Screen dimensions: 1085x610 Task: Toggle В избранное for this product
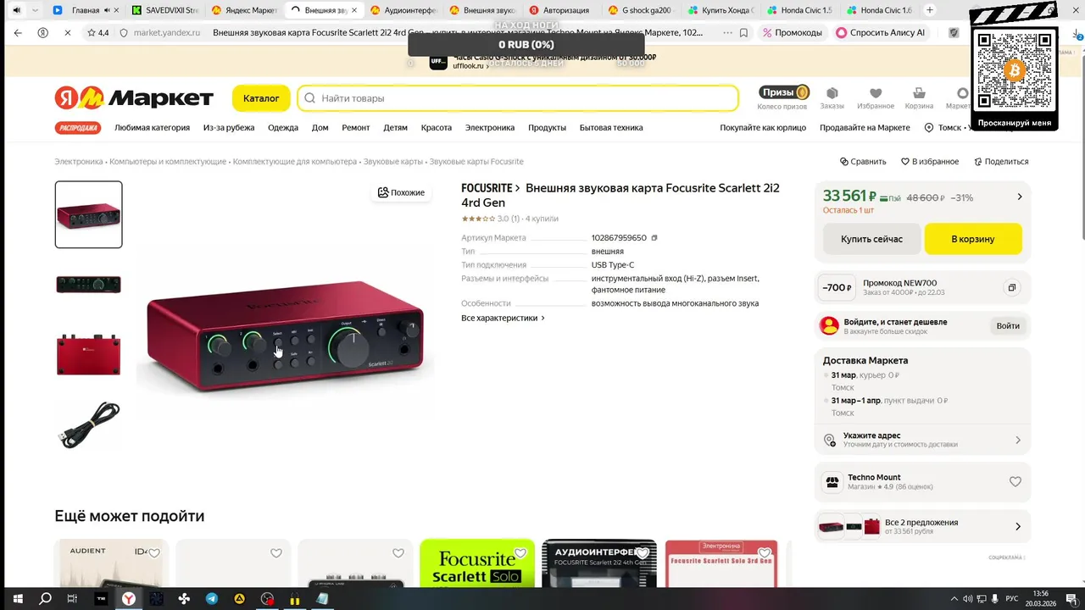pyautogui.click(x=930, y=161)
